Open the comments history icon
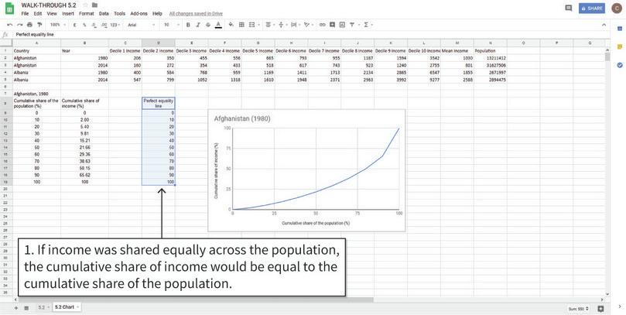The height and width of the screenshot is (315, 626). pyautogui.click(x=569, y=8)
